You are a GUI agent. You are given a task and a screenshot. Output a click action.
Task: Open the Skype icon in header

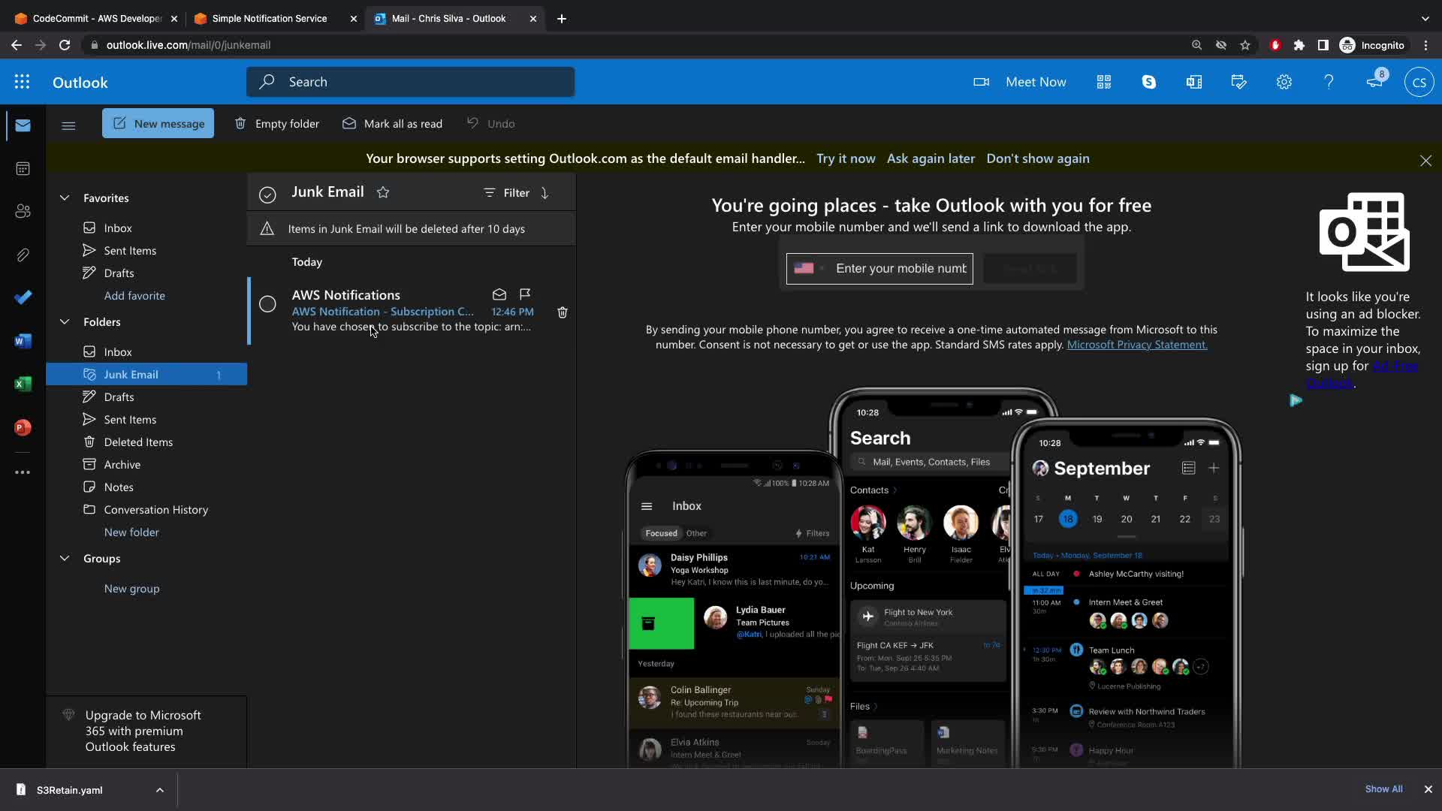(1148, 82)
